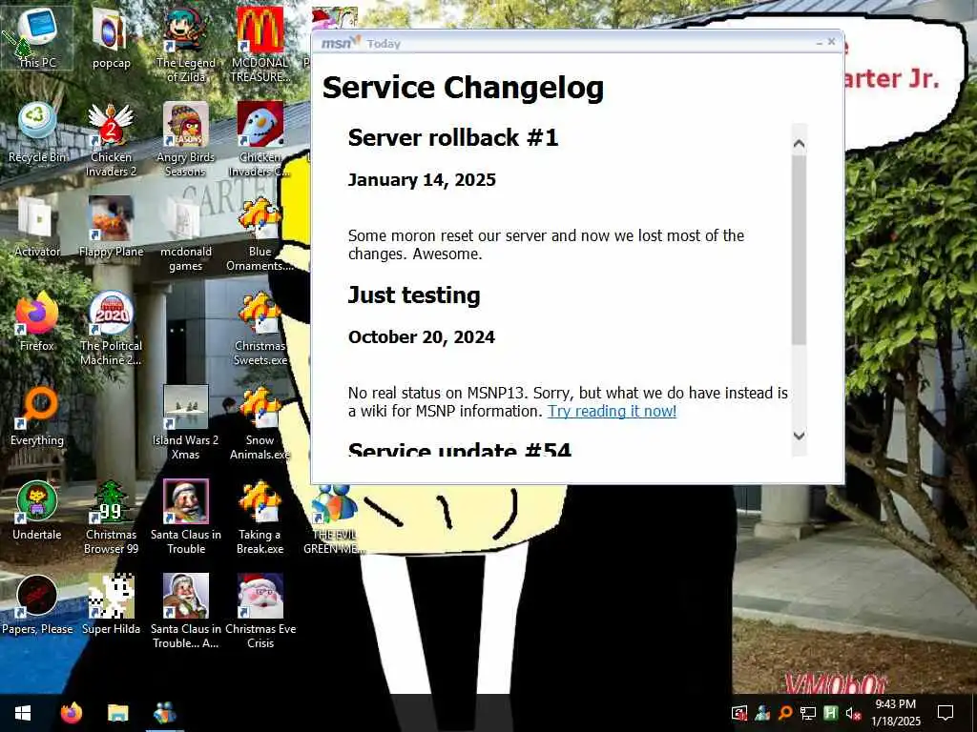Open Christmas Eve Crisis shortcut

coord(260,612)
